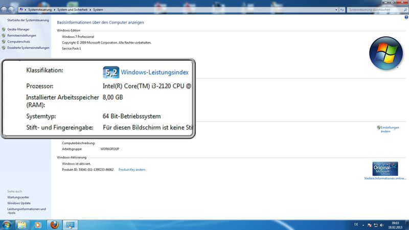Expand the arrow after System und Sicherheit

click(x=90, y=10)
